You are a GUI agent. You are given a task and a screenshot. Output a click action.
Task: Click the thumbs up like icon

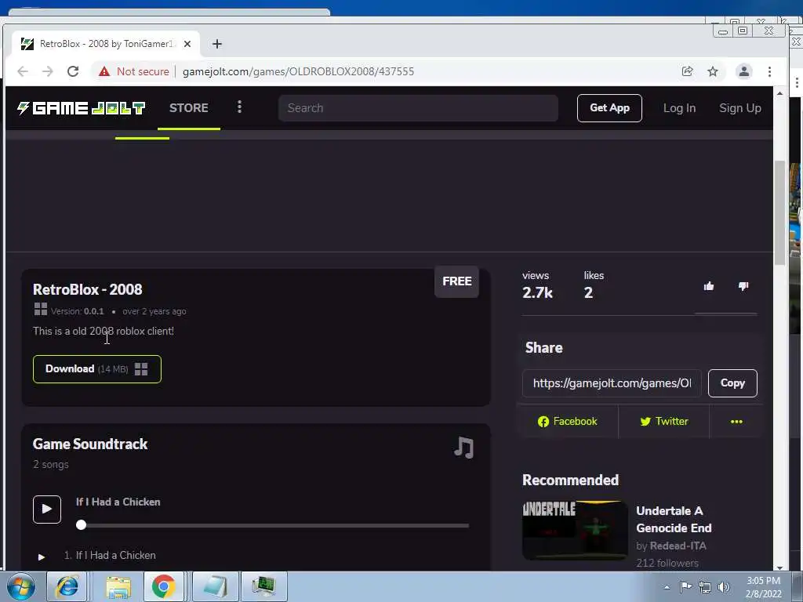[709, 286]
